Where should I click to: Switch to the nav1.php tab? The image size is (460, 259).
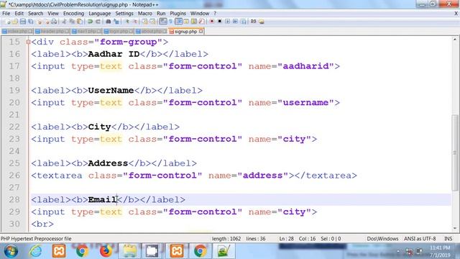pos(86,32)
